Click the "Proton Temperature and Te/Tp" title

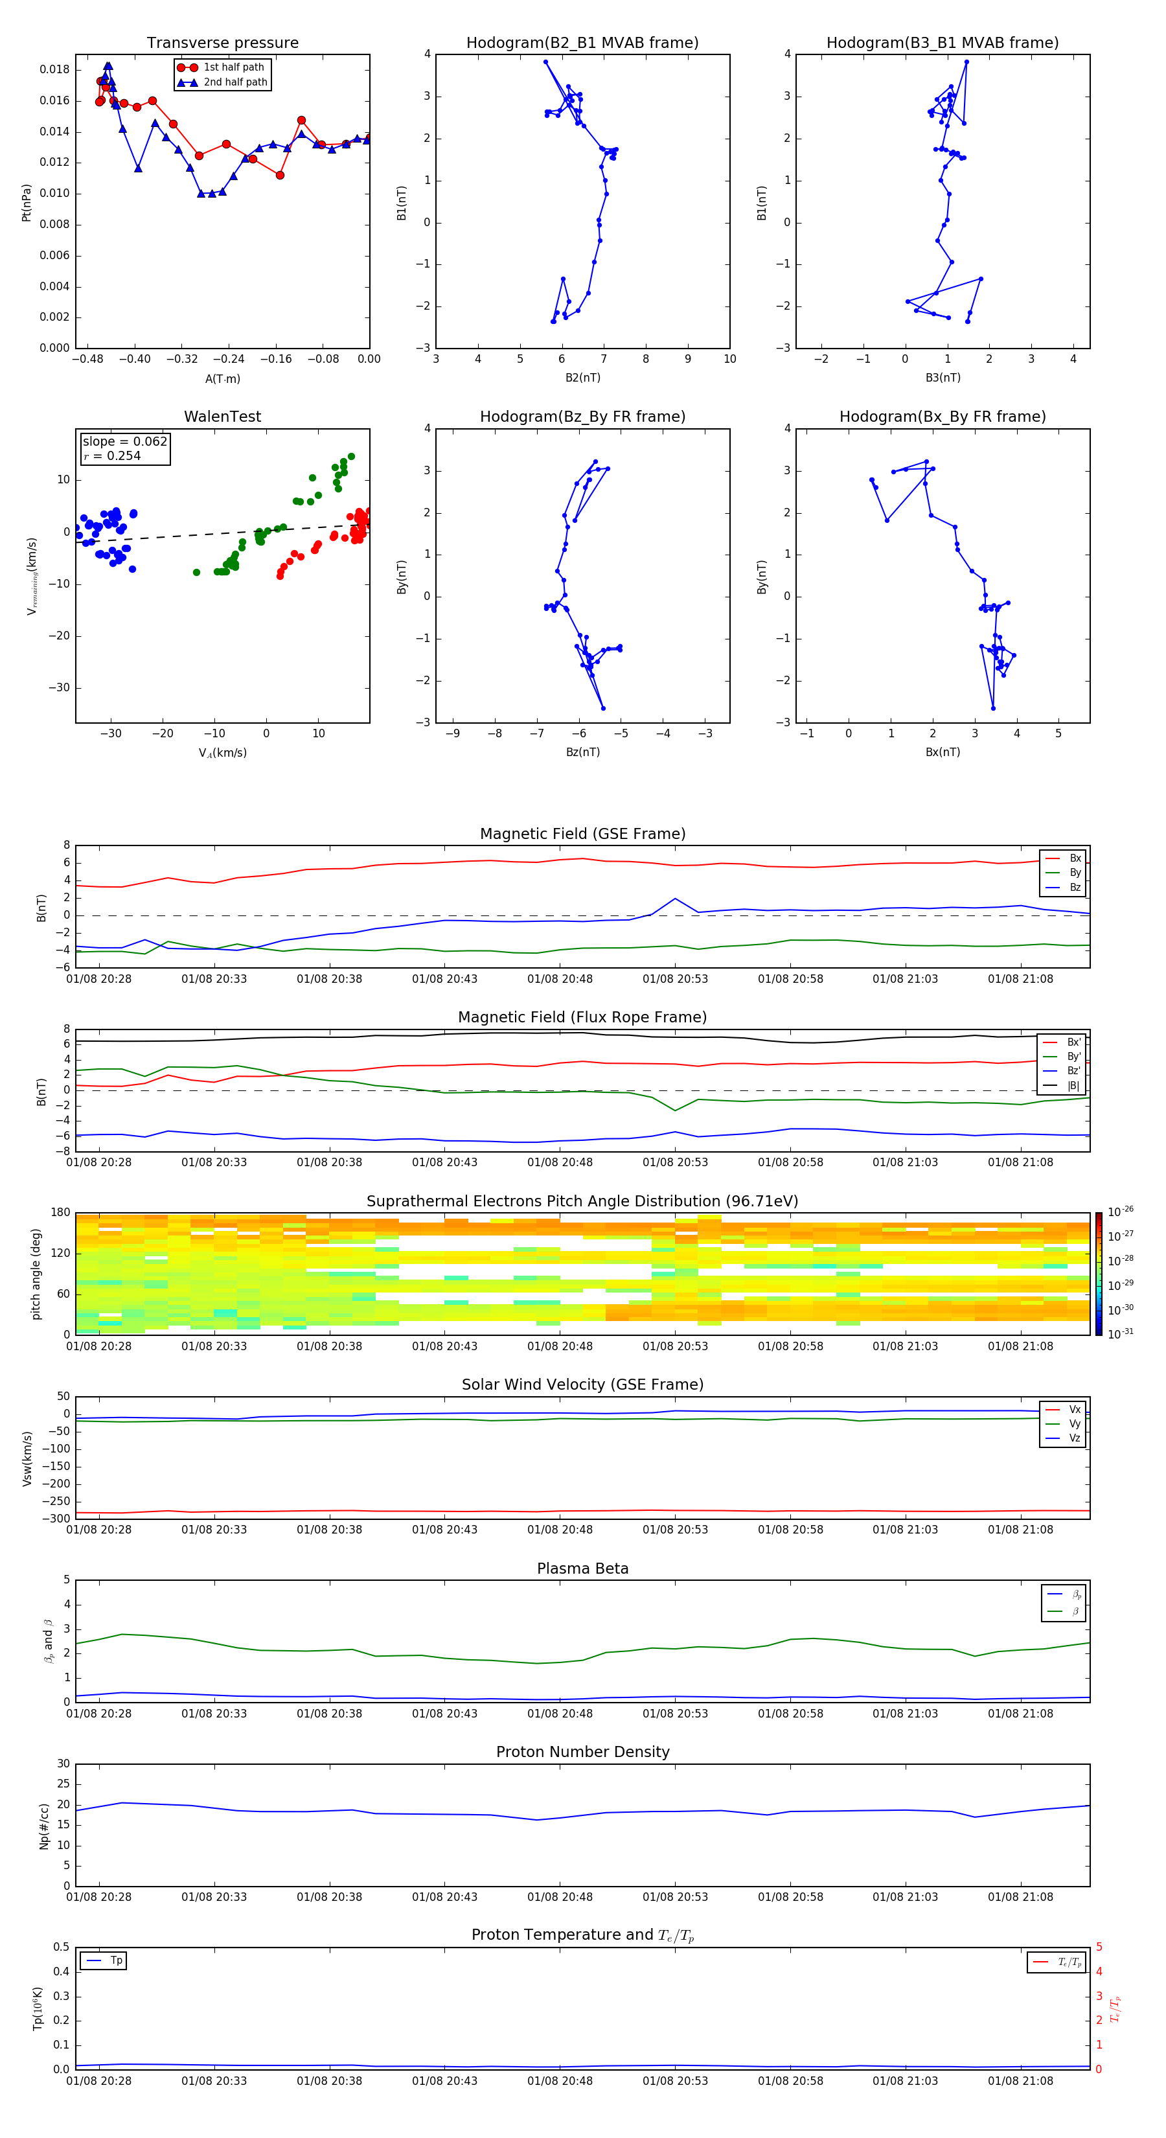582,1935
